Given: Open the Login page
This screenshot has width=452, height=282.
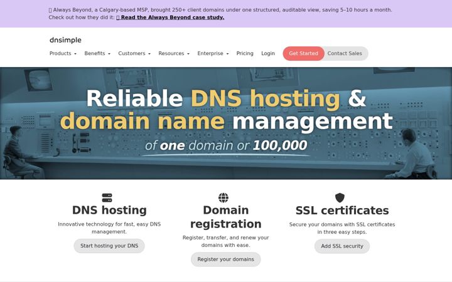Looking at the screenshot, I should [268, 53].
